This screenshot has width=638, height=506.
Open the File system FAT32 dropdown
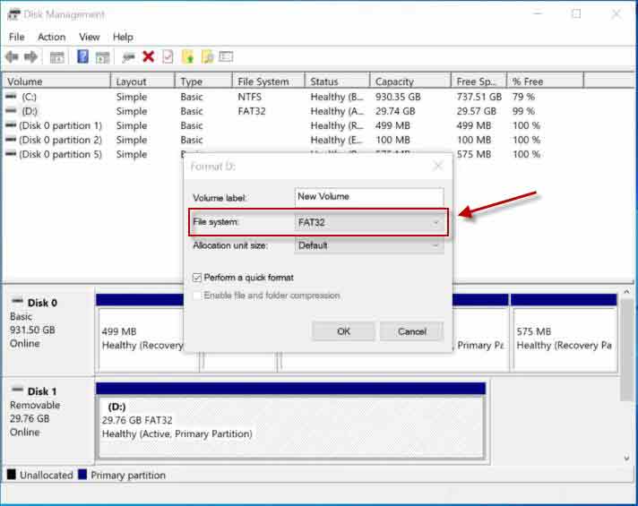click(368, 222)
